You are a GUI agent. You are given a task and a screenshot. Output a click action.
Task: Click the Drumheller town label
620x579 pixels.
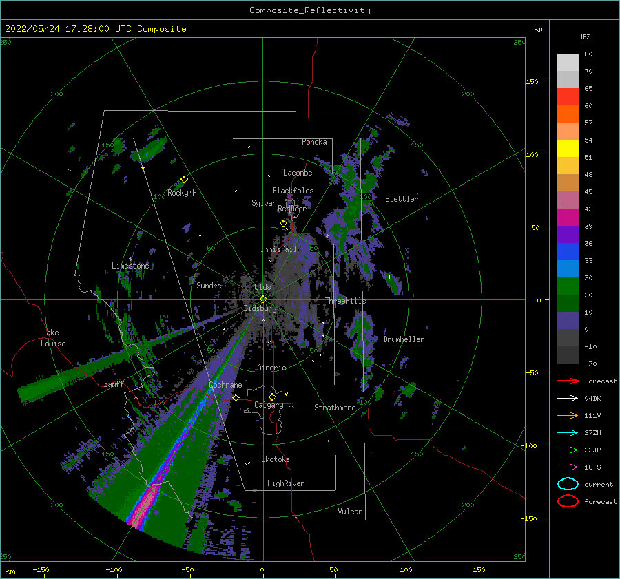coord(404,339)
